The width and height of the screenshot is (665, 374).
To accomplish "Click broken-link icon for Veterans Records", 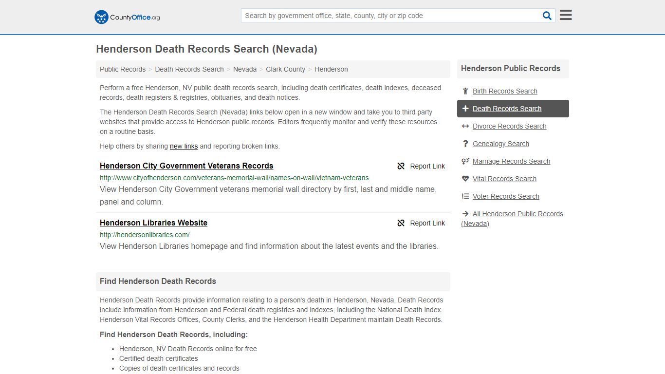I will tap(401, 166).
